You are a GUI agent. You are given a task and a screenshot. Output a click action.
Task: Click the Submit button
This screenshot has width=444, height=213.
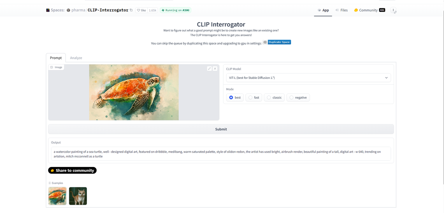221,129
